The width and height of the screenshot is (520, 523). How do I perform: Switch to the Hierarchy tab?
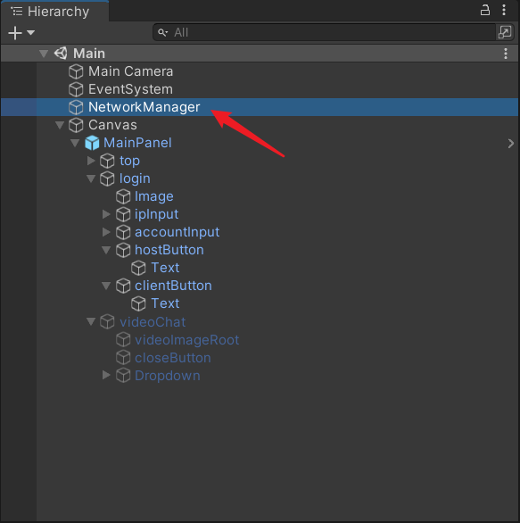coord(50,12)
